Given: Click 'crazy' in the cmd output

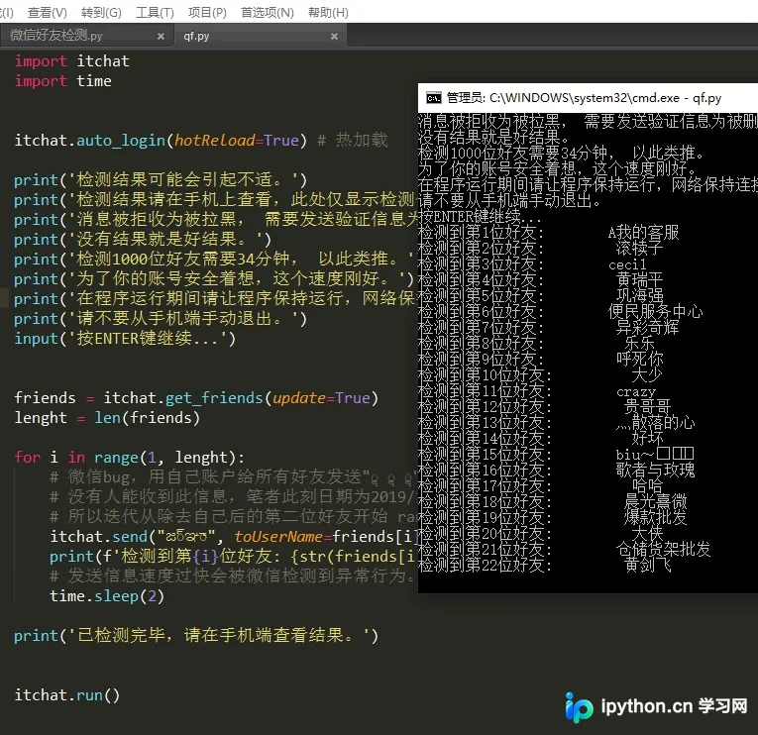Looking at the screenshot, I should [636, 391].
